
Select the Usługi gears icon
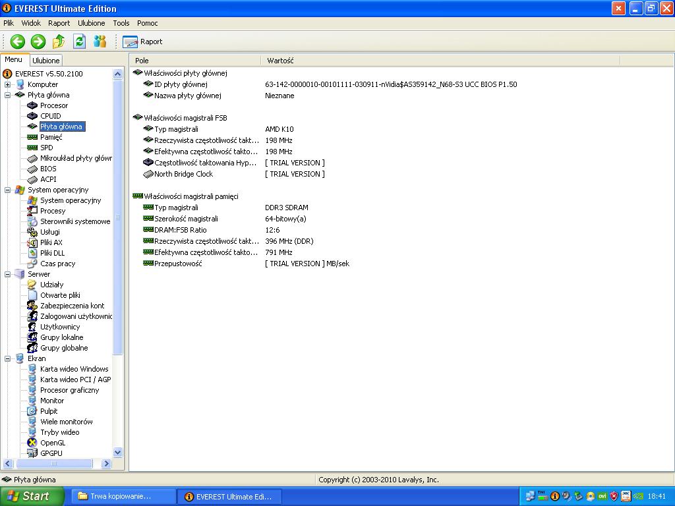click(32, 232)
